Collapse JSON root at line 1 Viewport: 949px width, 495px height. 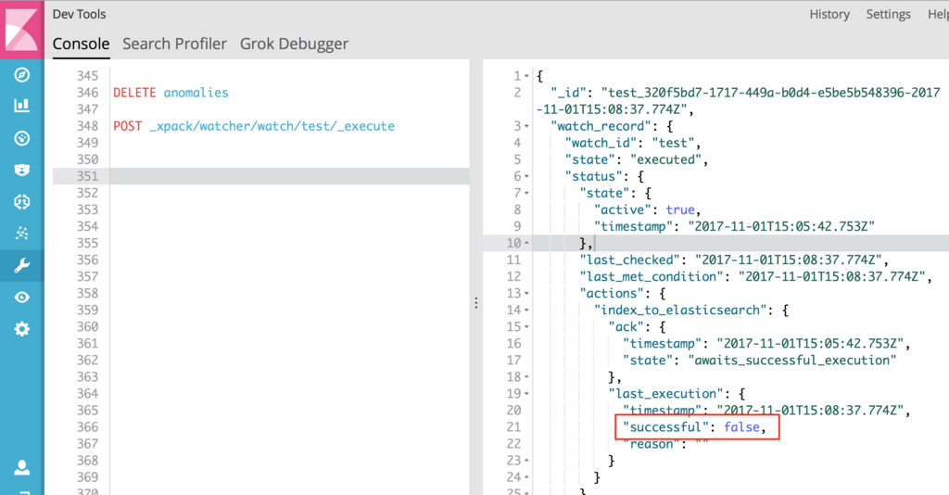[526, 76]
